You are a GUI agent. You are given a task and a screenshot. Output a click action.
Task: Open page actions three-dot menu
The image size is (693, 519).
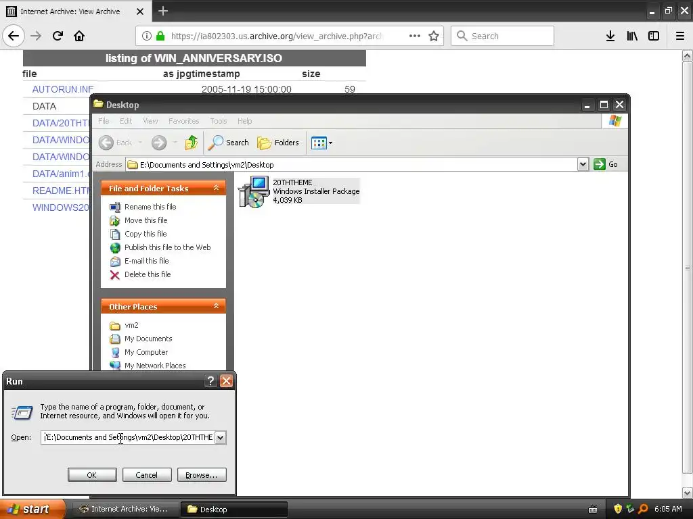415,36
